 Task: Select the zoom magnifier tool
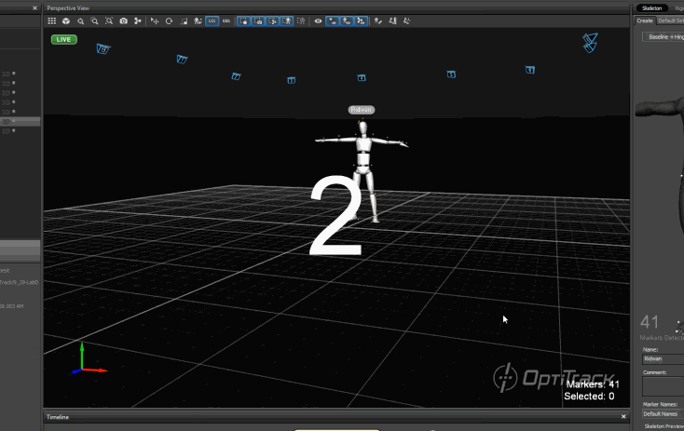coord(80,20)
